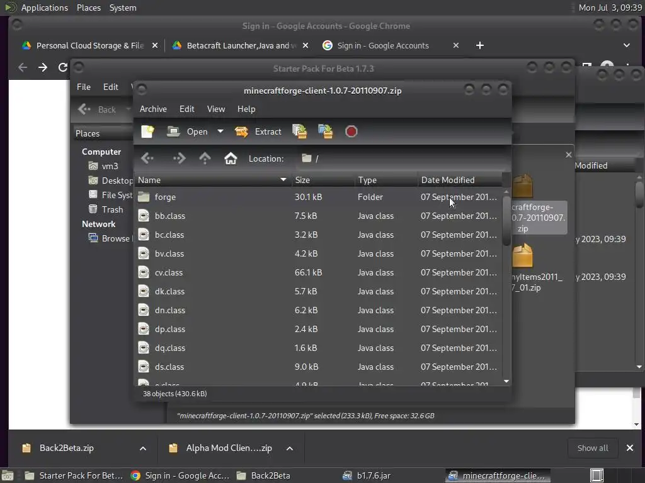Open the Edit menu in archive manager
Viewport: 645px width, 483px height.
(x=186, y=109)
